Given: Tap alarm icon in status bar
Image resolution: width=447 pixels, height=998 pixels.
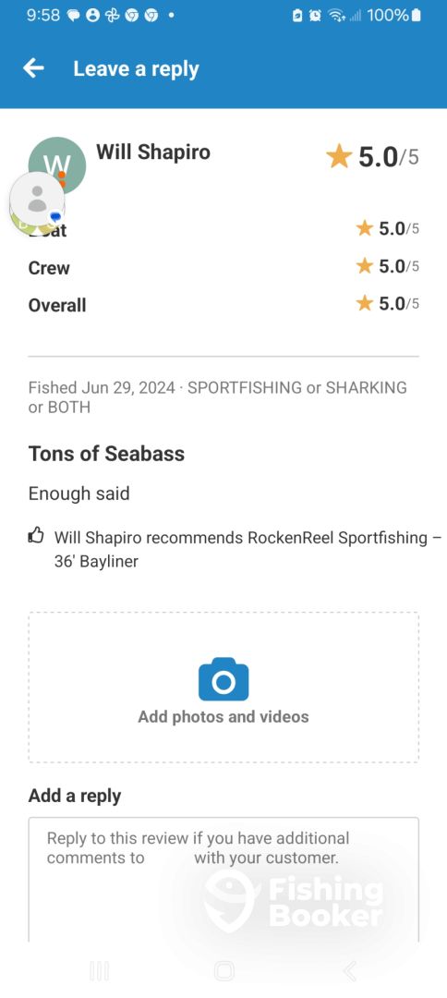Looking at the screenshot, I should (315, 16).
